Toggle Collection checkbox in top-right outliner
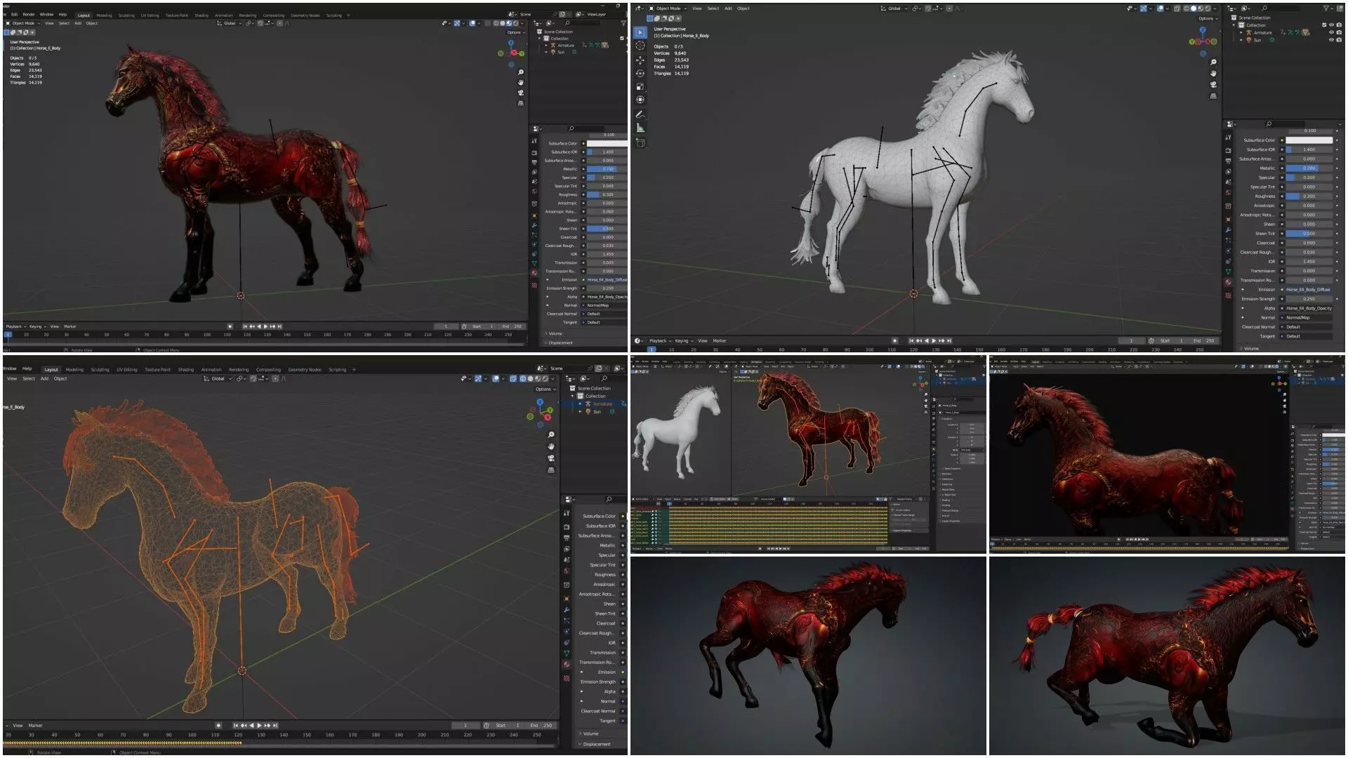The image size is (1348, 758). 1324,25
